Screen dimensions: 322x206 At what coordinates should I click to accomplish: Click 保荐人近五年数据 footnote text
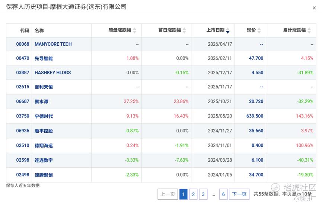23,186
